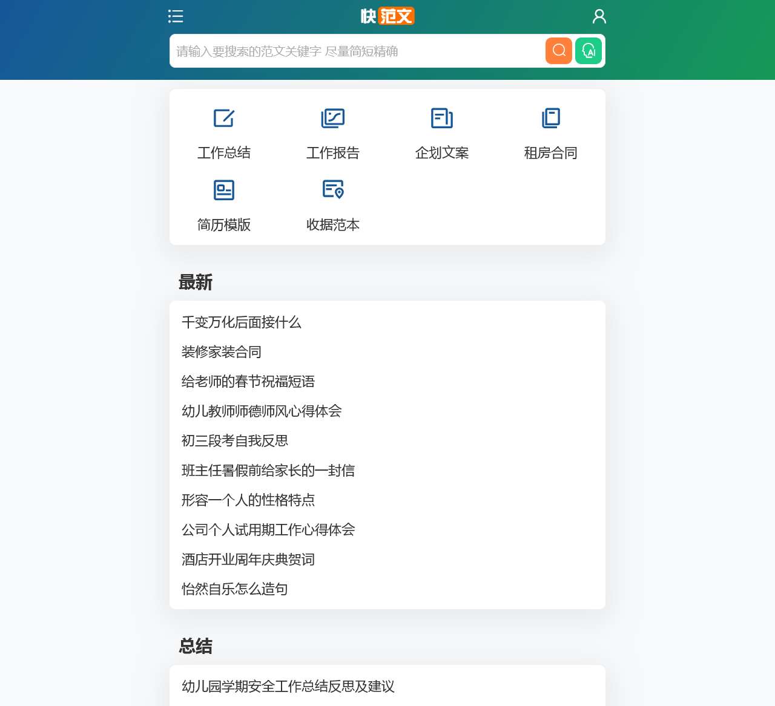Open the 简历模版 category label

pyautogui.click(x=224, y=225)
